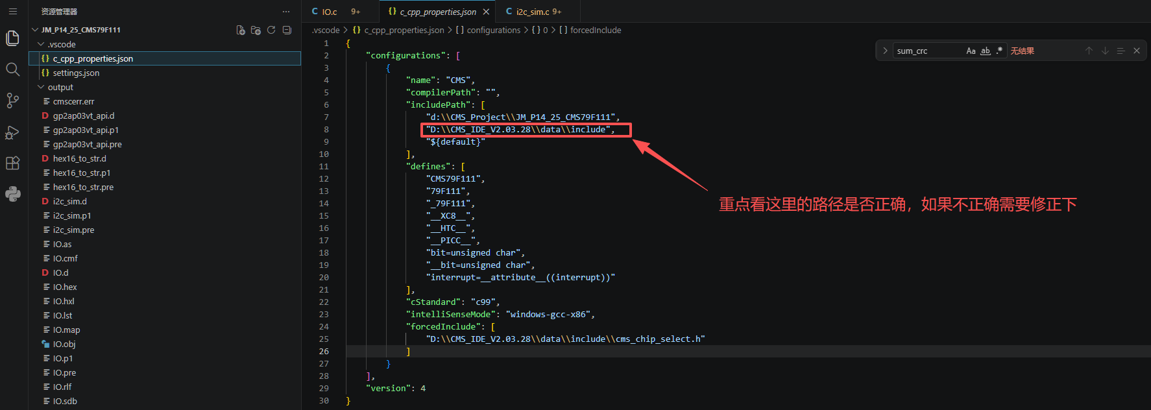The width and height of the screenshot is (1151, 410).
Task: Click the "intelliSenseMode" key on line 23
Action: (x=451, y=314)
